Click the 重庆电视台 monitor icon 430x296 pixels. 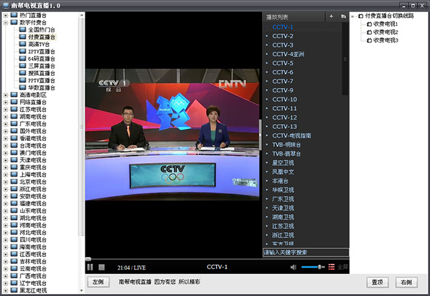click(14, 167)
